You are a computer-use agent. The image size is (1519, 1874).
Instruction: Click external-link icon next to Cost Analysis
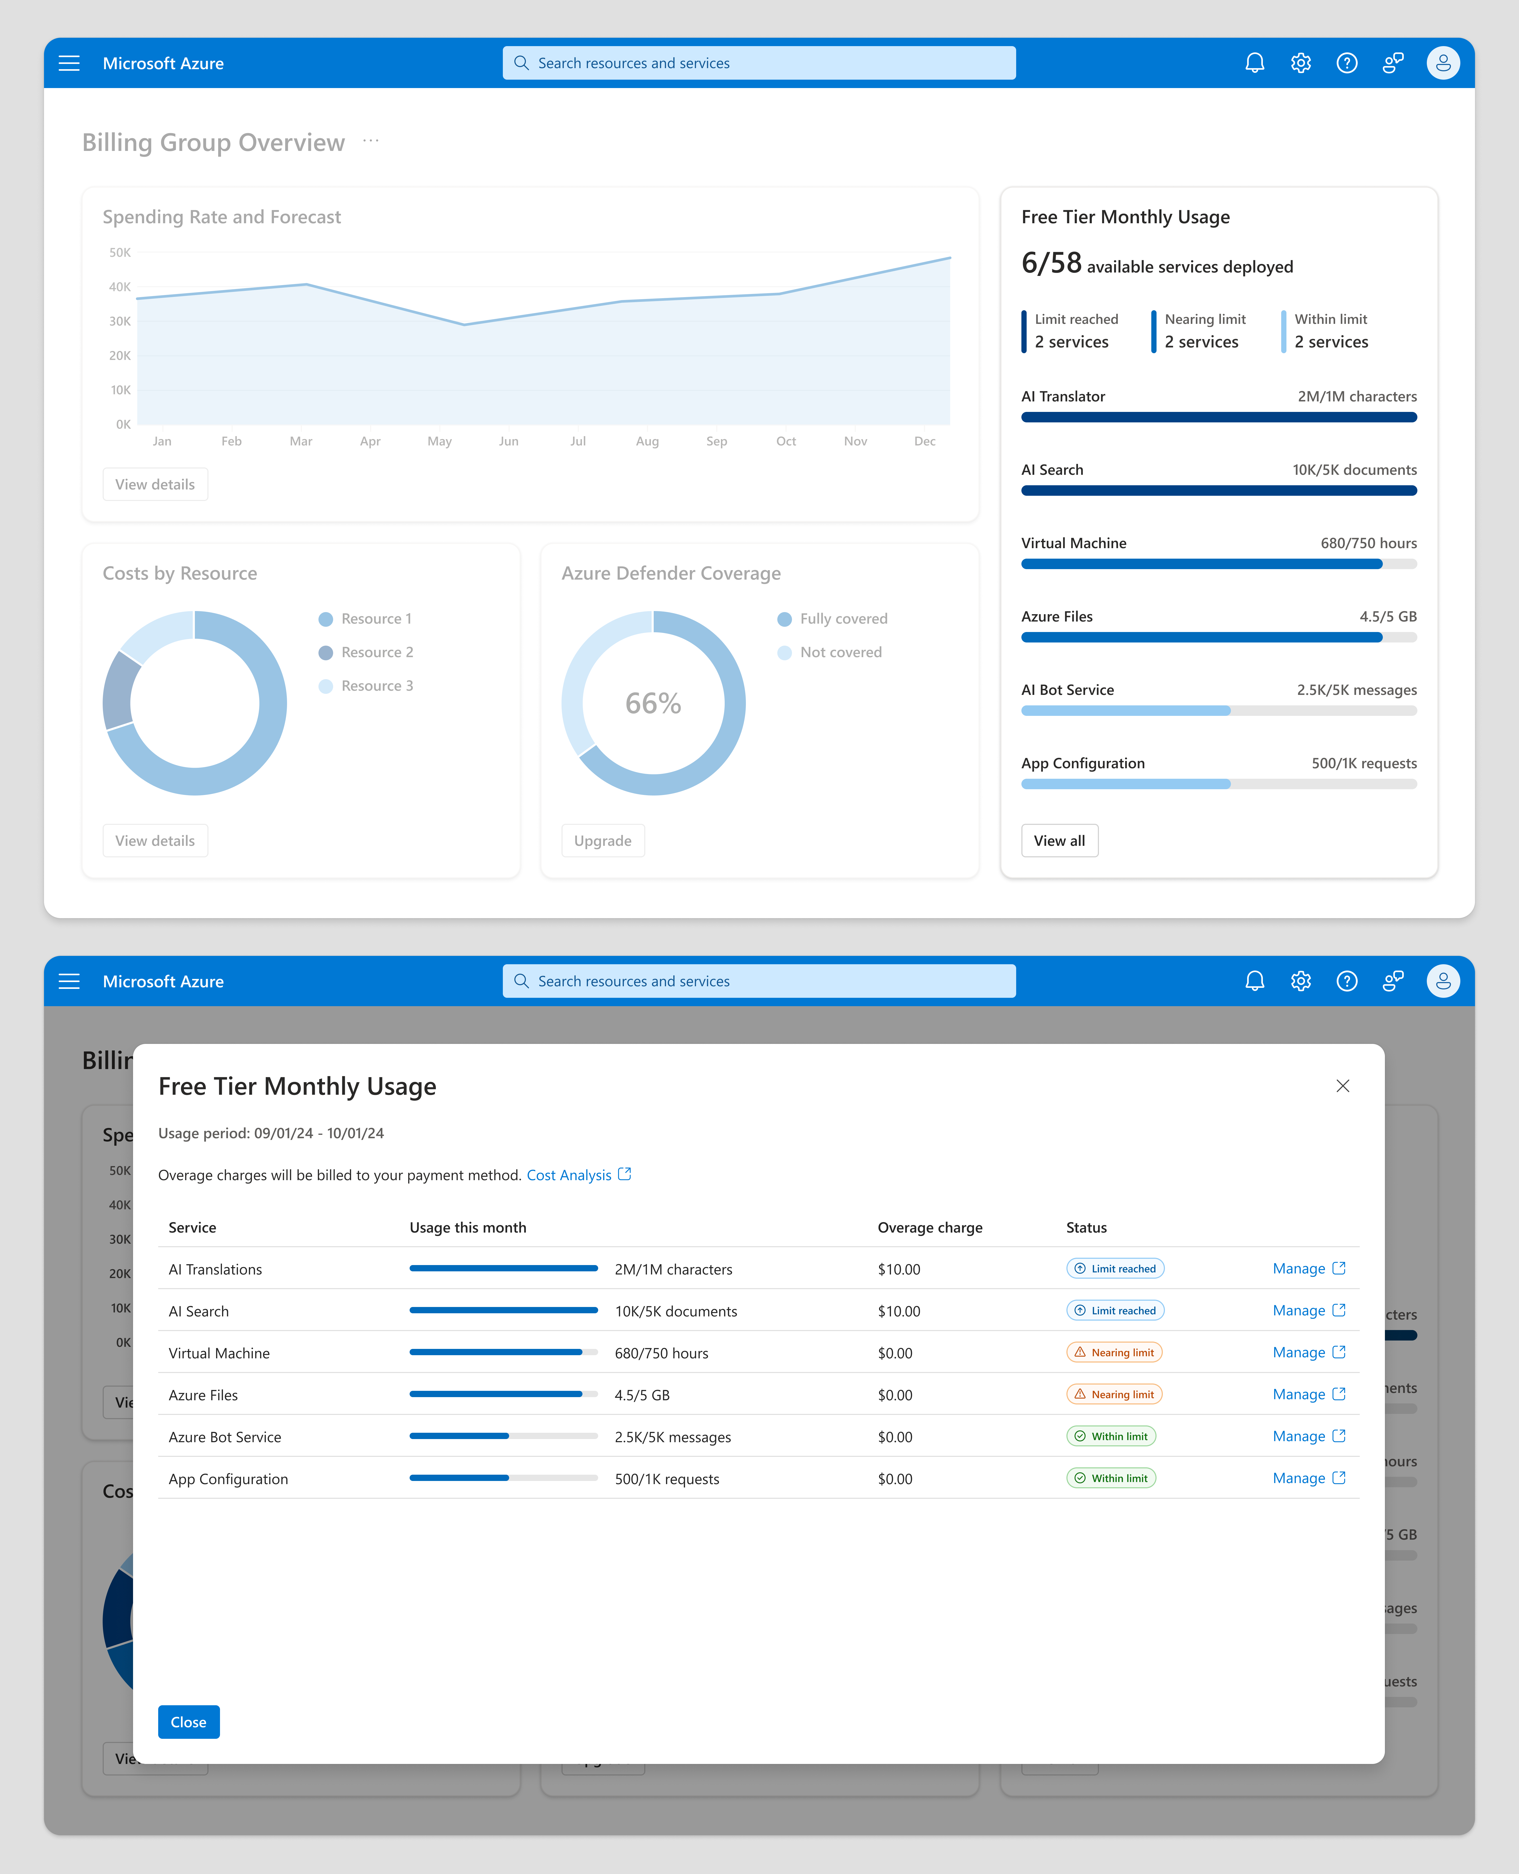tap(625, 1174)
